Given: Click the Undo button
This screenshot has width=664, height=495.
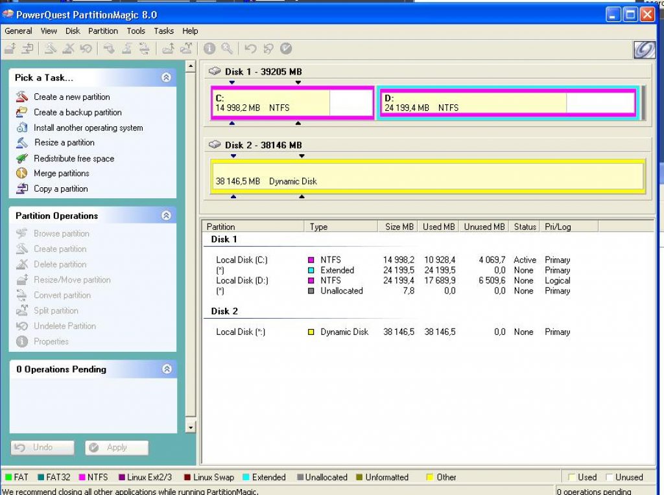Looking at the screenshot, I should point(43,448).
